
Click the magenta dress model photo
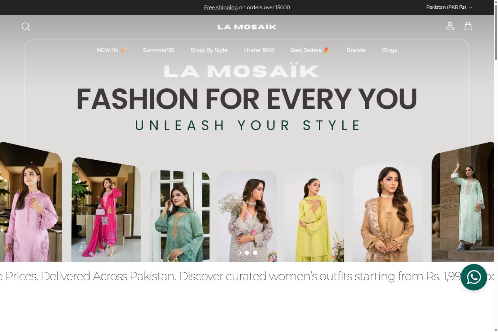click(106, 210)
